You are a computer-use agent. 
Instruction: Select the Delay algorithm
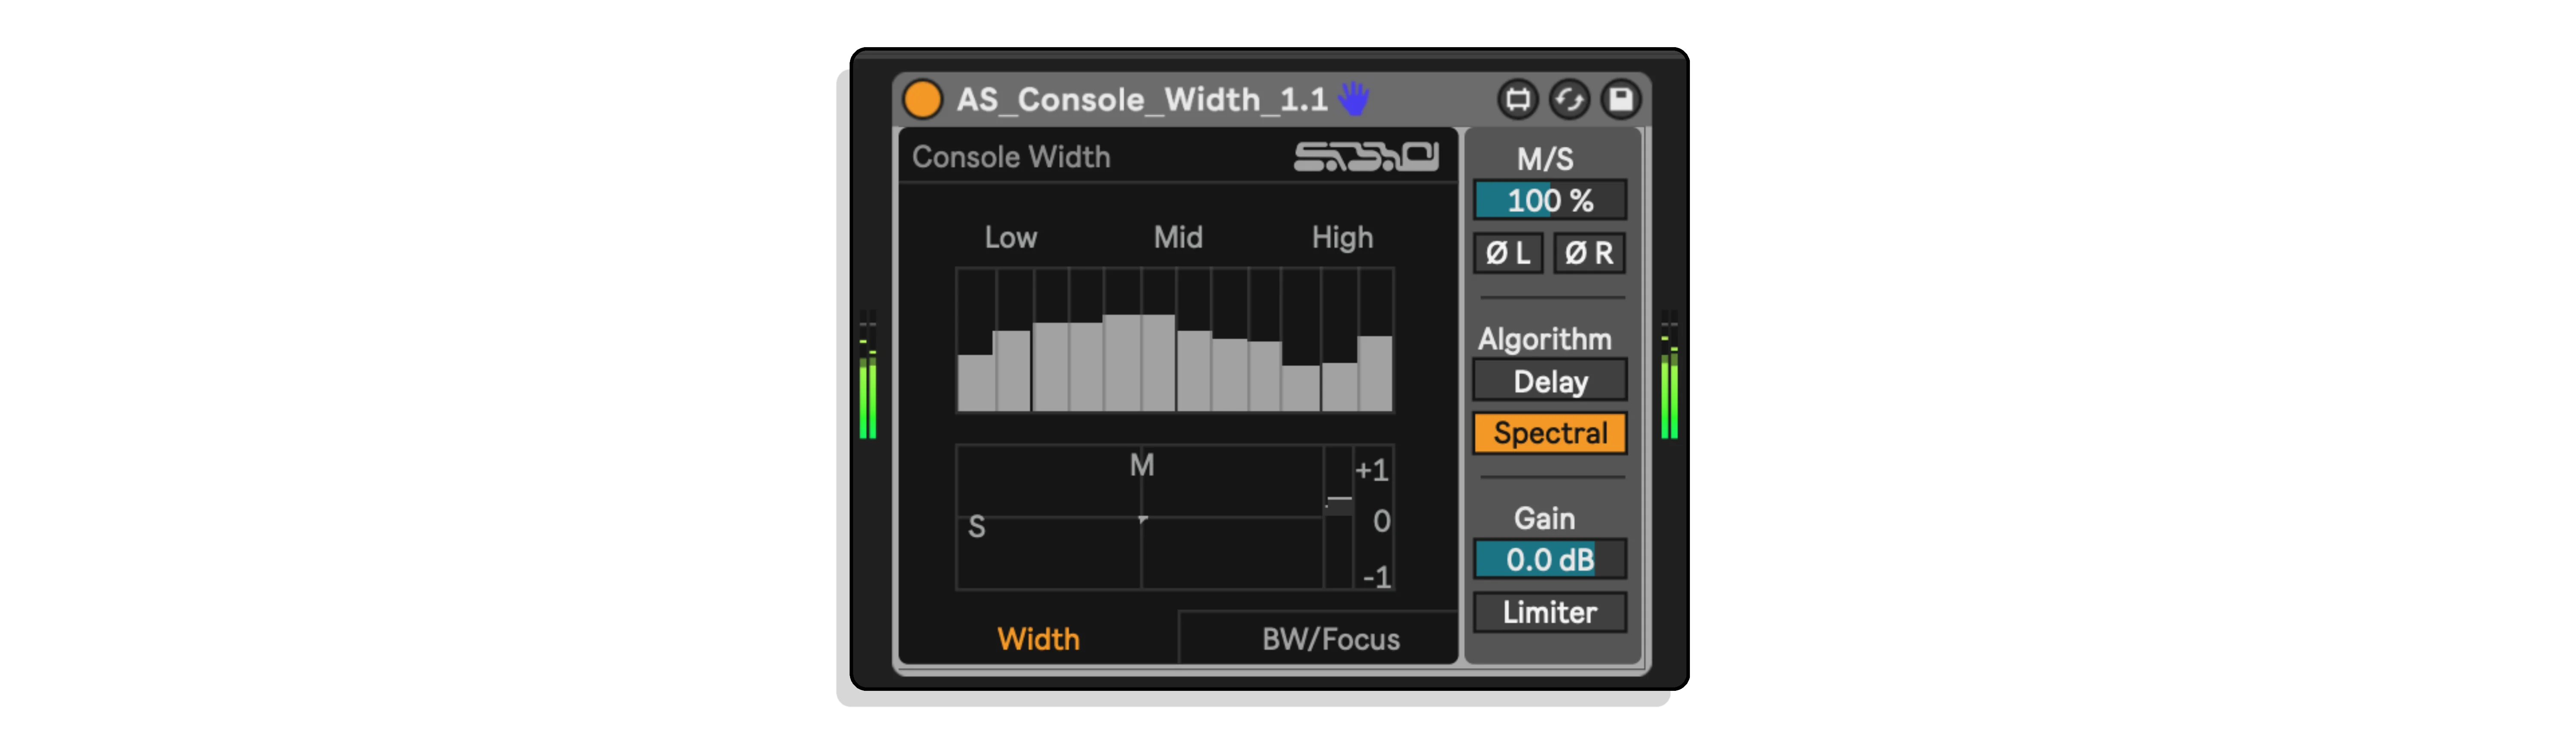(x=1549, y=381)
